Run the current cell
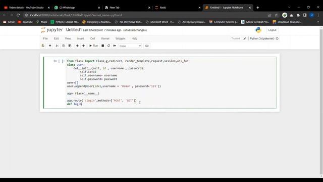Viewport: 323px width, 182px height. (93, 45)
